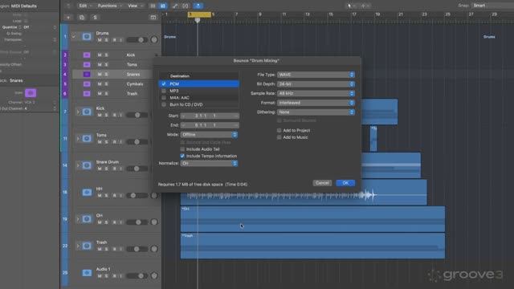
Task: Select the OH audio region
Action: point(312,219)
